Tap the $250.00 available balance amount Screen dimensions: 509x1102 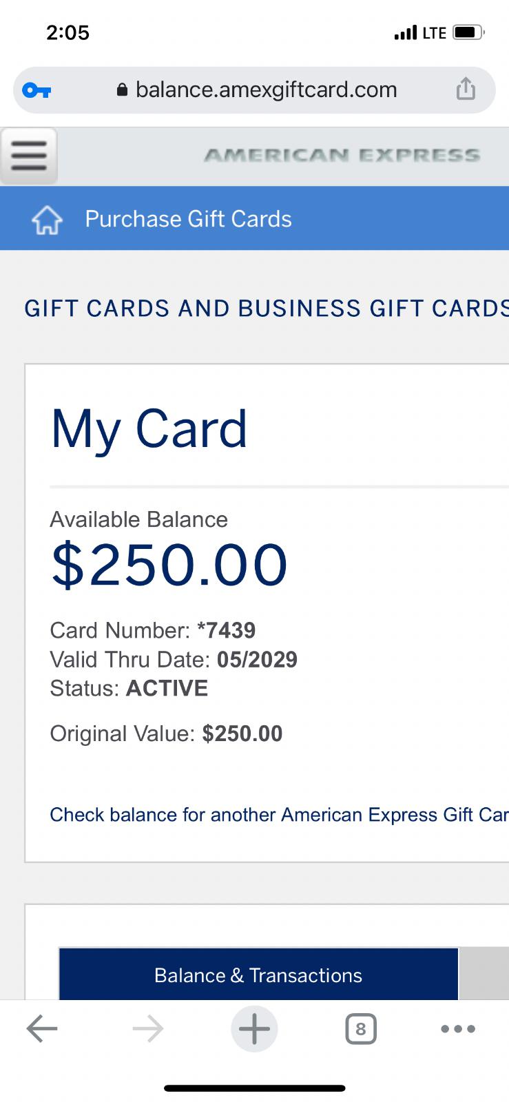click(169, 565)
